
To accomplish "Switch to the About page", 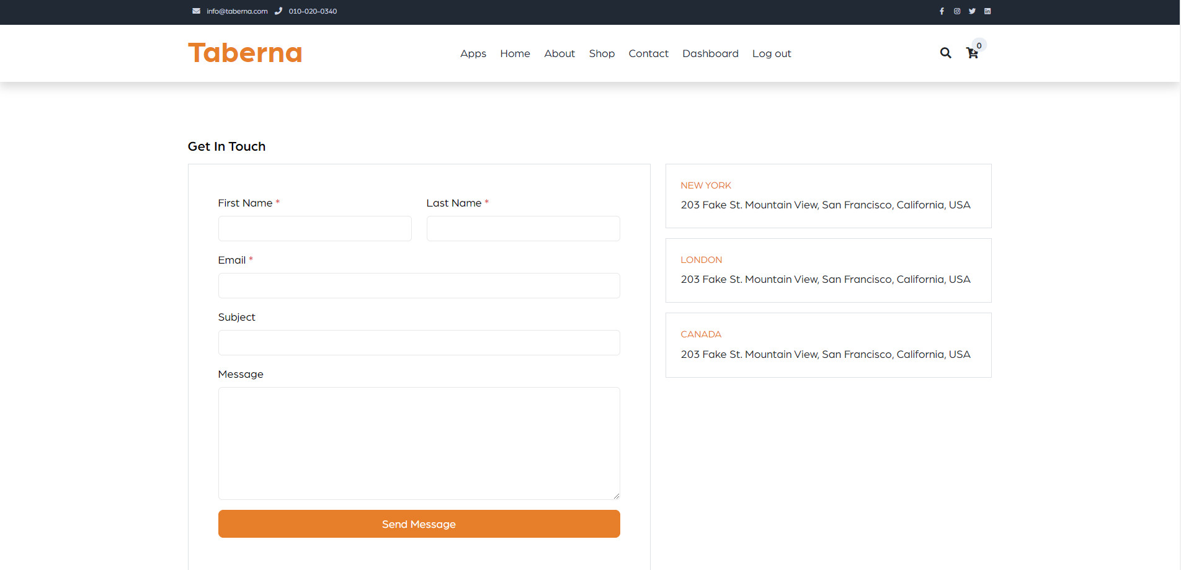I will click(559, 53).
